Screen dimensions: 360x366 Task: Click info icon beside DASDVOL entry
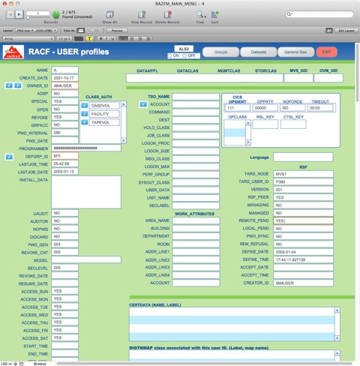[85, 106]
